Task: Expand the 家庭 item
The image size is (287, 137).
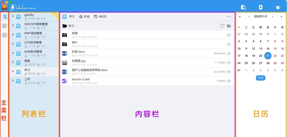Action: [x=13, y=62]
